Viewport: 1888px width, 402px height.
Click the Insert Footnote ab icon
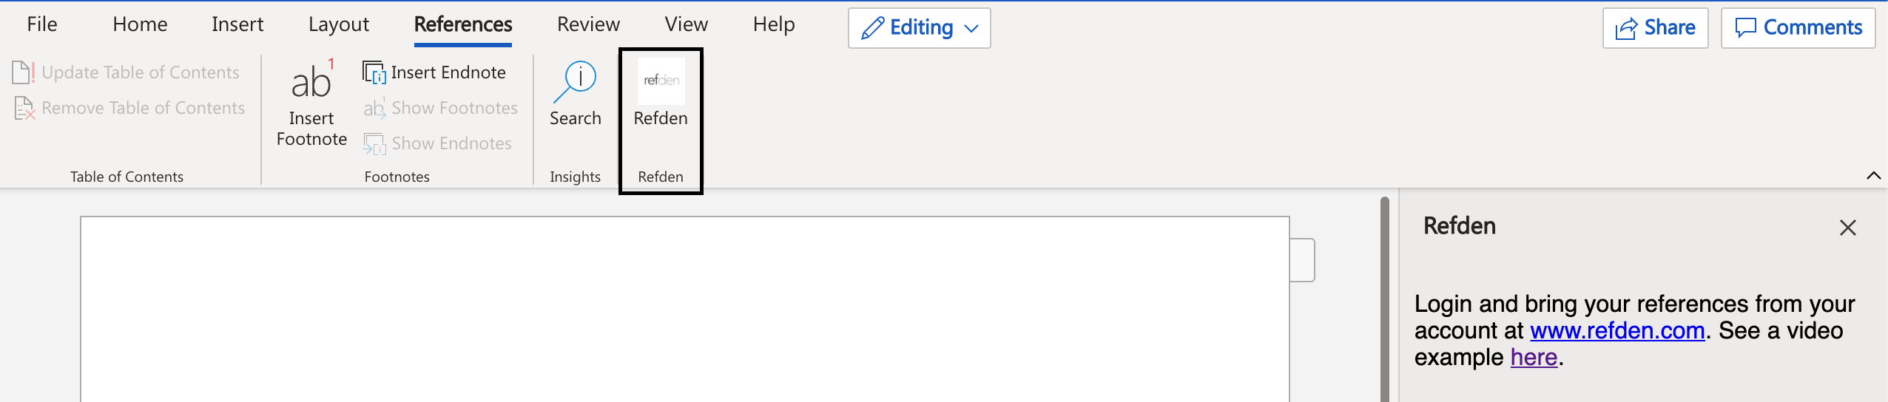point(312,80)
